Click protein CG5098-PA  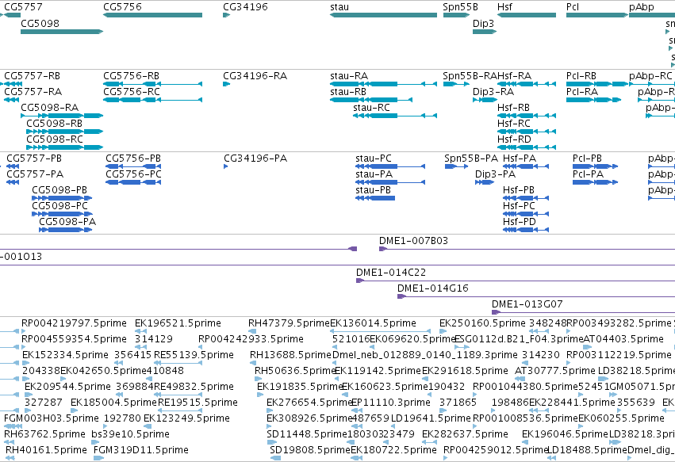pos(65,230)
